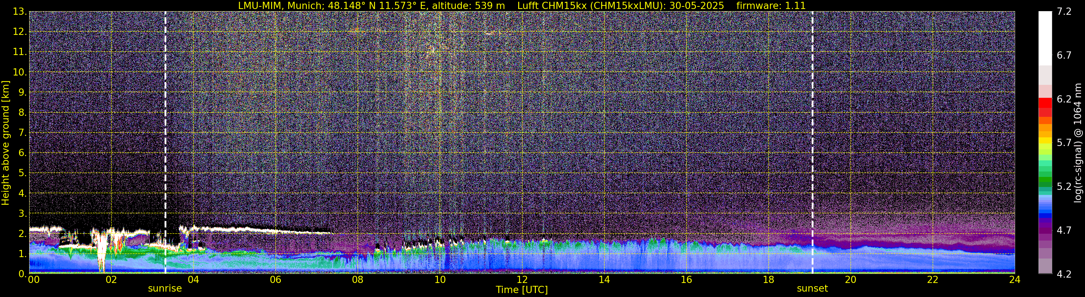The image size is (1085, 297).
Task: Click the '22' time axis tick label
Action: tap(933, 280)
